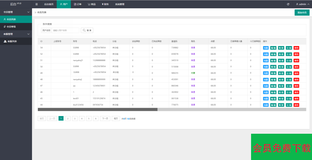The width and height of the screenshot is (312, 160).
Task: Open the 商品 (Products) tab in the top navigation
Action: 91,4
